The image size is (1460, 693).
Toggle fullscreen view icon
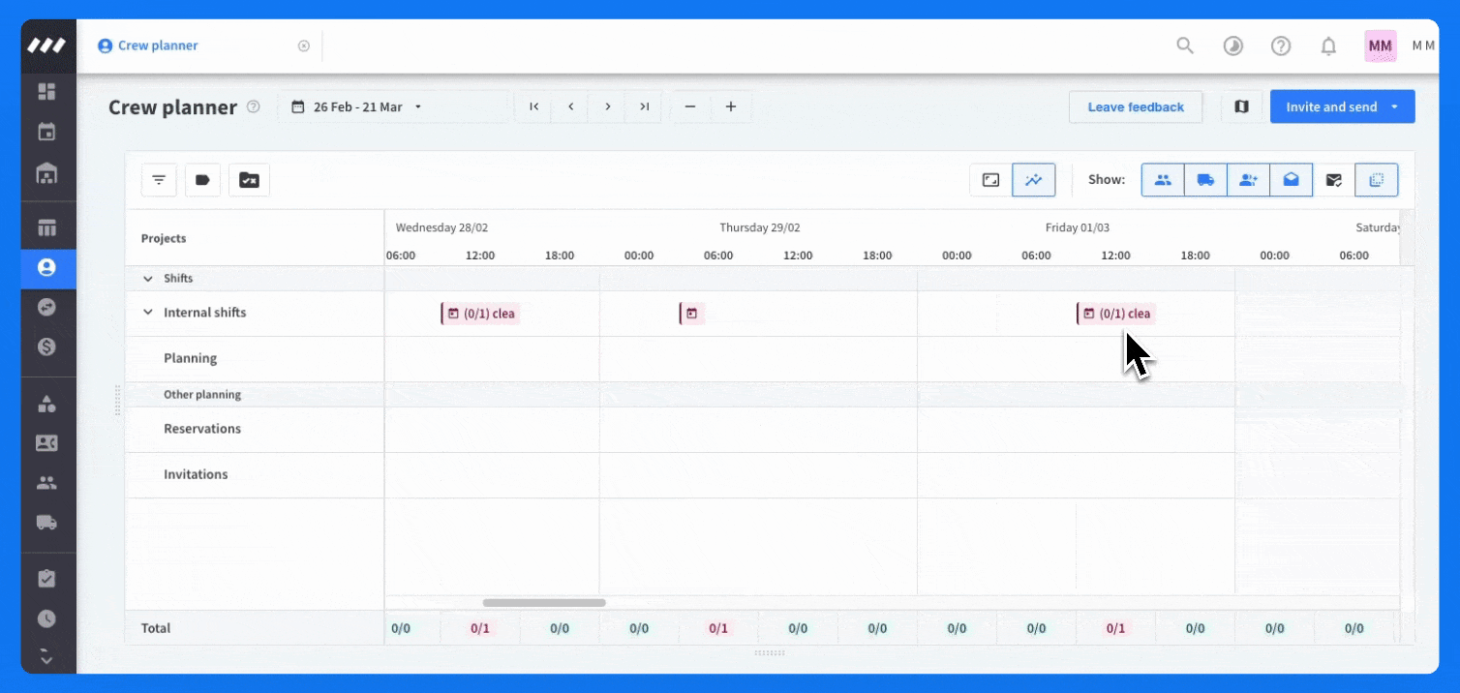click(990, 180)
